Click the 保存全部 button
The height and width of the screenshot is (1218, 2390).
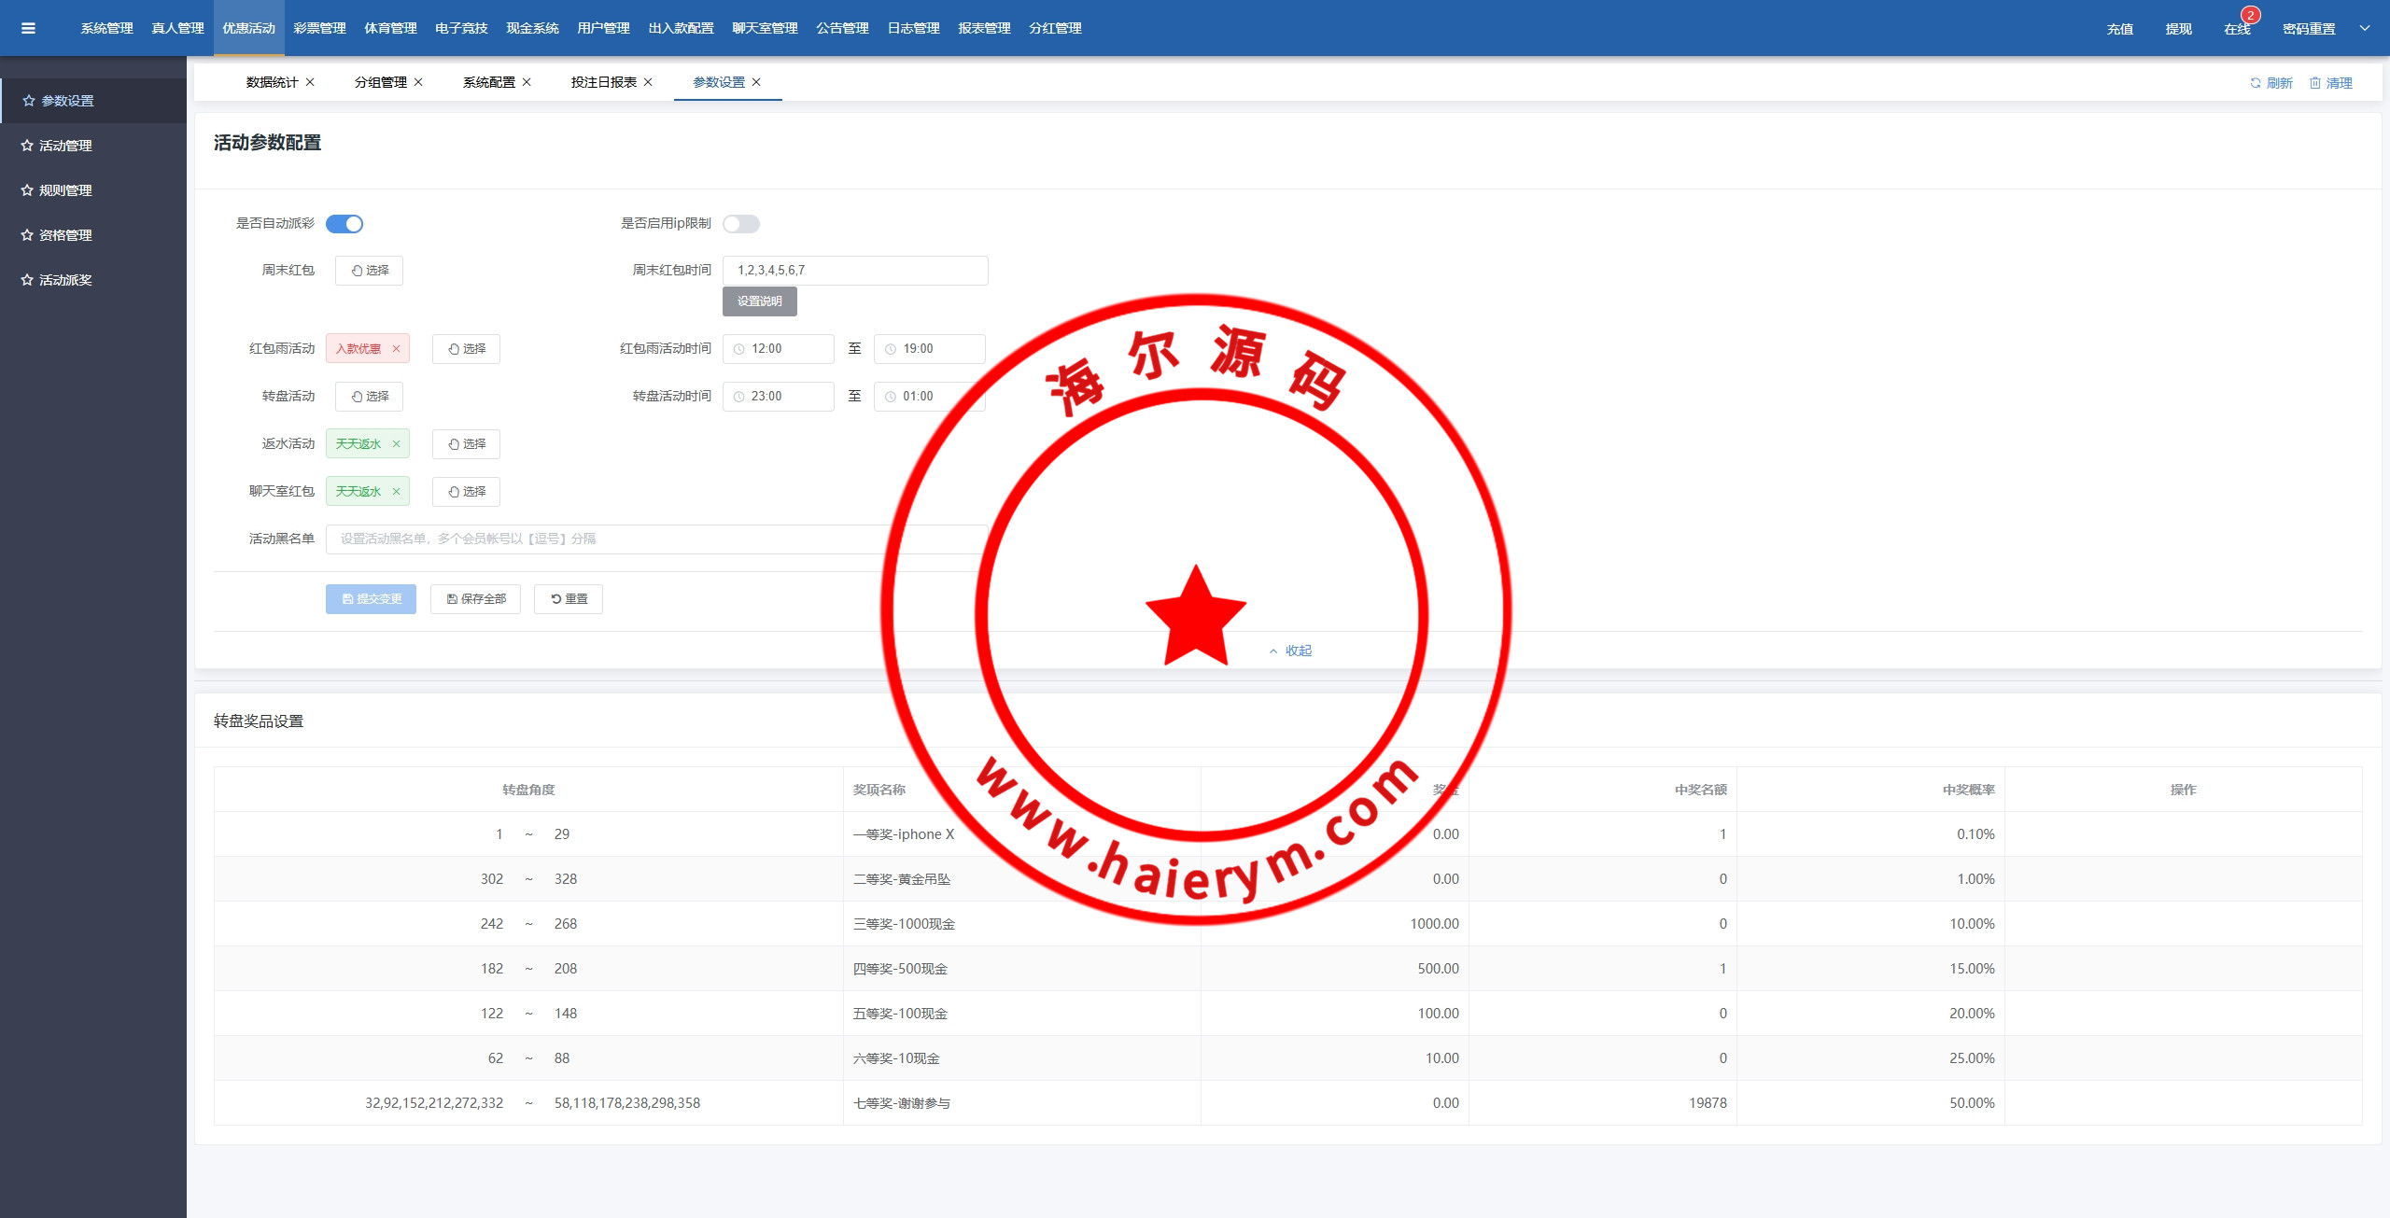pos(475,599)
